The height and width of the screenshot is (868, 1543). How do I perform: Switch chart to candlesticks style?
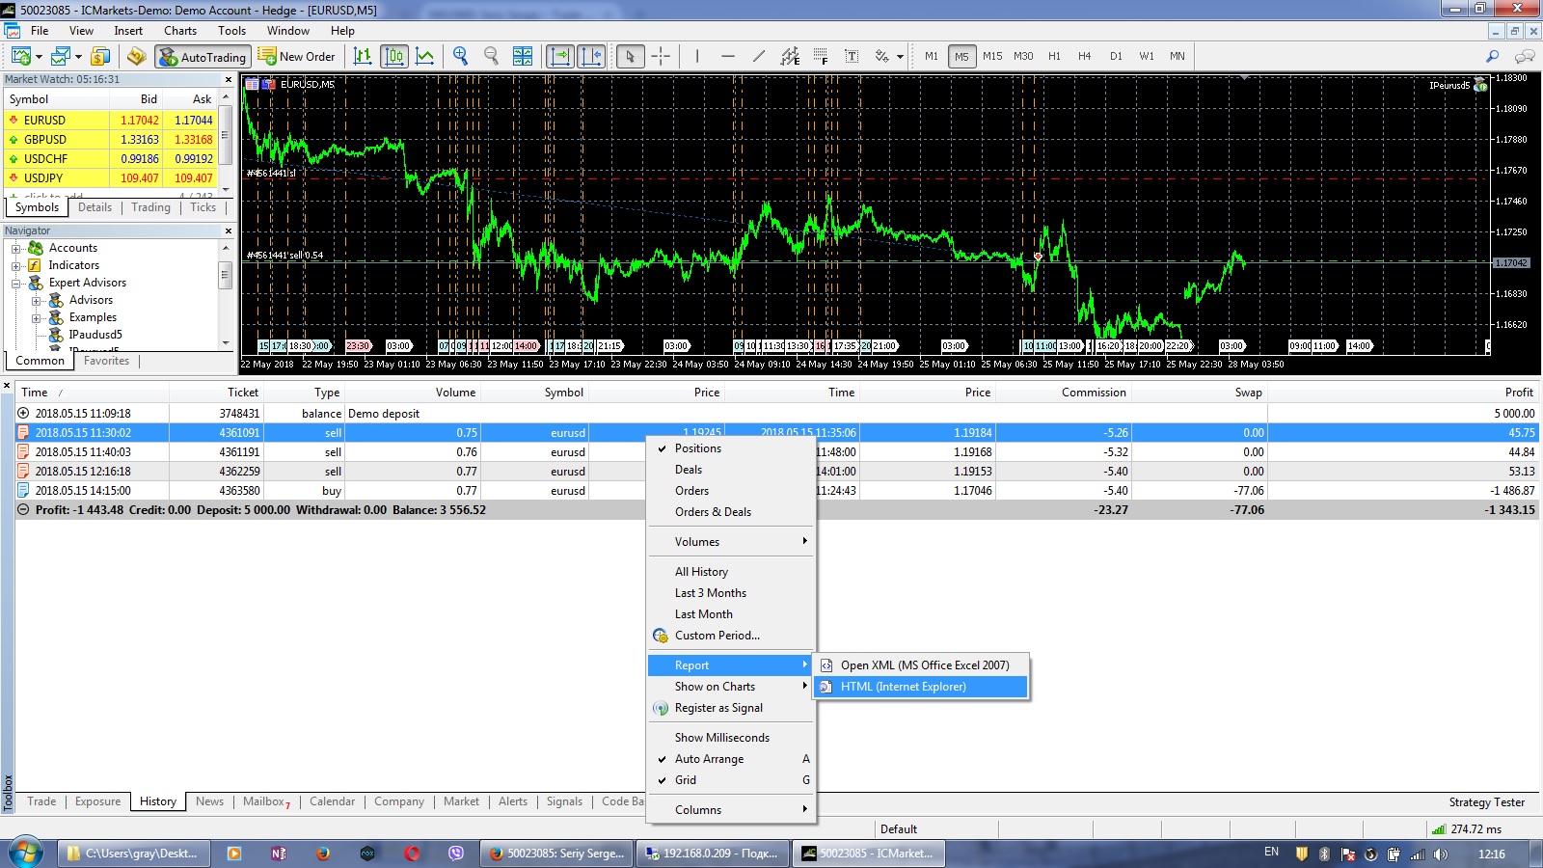click(394, 56)
